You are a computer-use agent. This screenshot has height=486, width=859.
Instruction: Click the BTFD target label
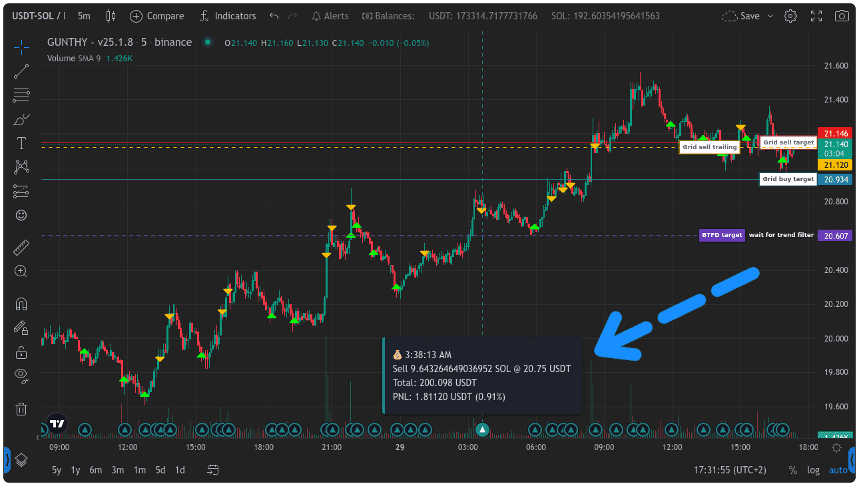pyautogui.click(x=722, y=235)
